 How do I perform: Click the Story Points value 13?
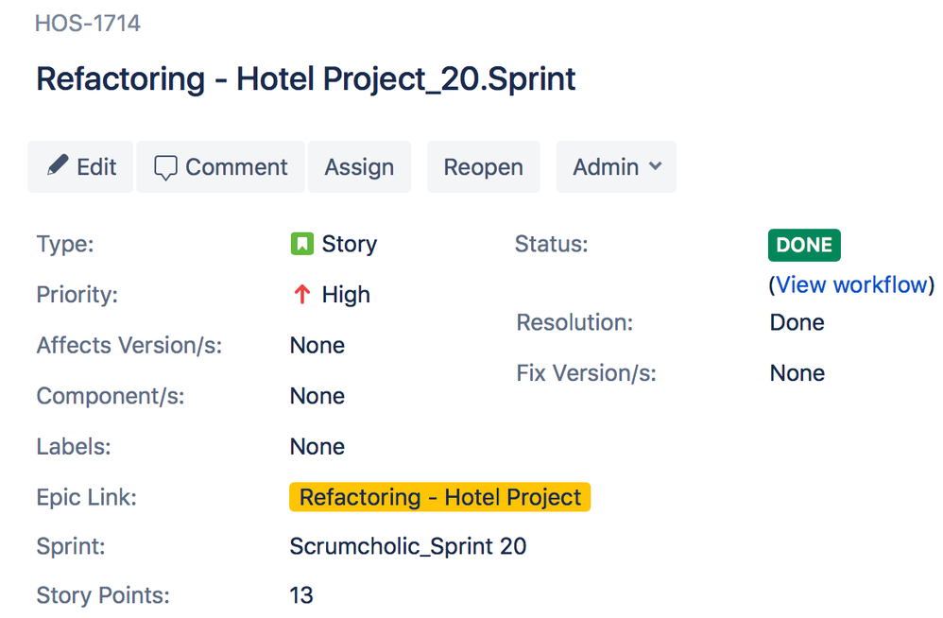point(301,595)
